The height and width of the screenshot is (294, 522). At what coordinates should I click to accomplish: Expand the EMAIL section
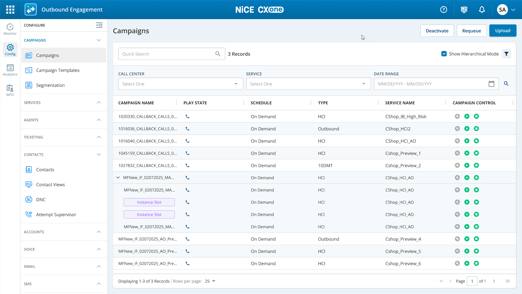[x=99, y=267]
